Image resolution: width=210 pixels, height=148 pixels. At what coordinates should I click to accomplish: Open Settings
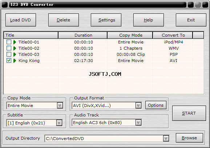tap(106, 20)
